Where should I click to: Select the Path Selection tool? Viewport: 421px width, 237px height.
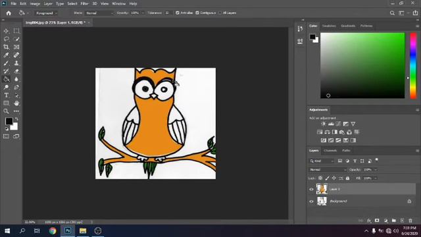click(x=16, y=95)
